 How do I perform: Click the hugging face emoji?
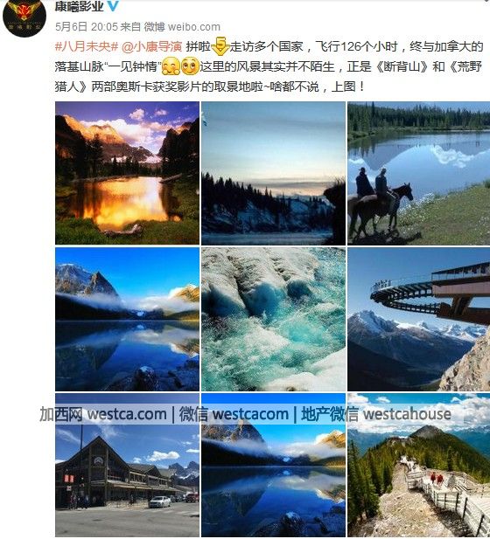[171, 66]
